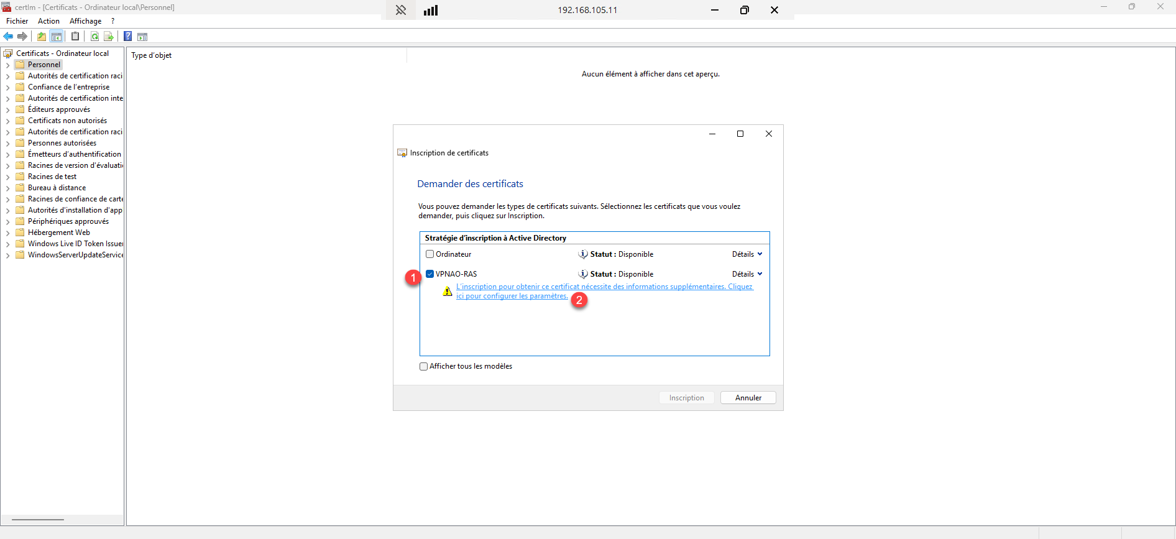The width and height of the screenshot is (1176, 539).
Task: Click the export list toolbar icon
Action: [x=109, y=37]
